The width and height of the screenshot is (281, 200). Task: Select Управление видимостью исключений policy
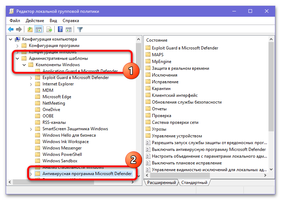[x=209, y=170]
